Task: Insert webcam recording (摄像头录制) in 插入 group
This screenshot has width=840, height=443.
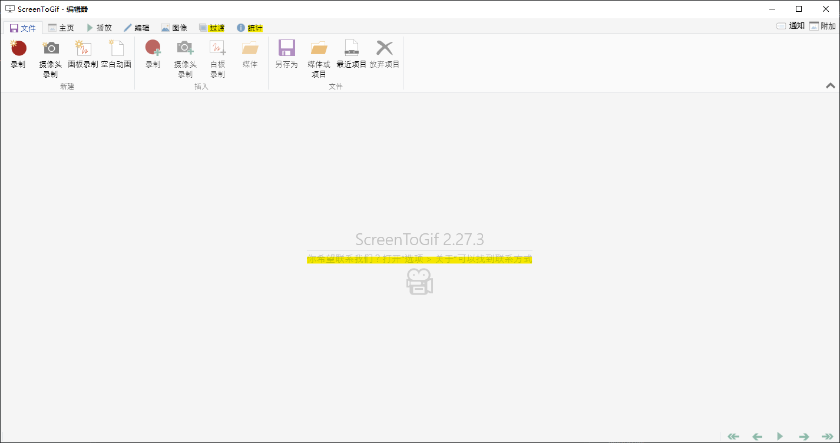Action: pyautogui.click(x=185, y=59)
